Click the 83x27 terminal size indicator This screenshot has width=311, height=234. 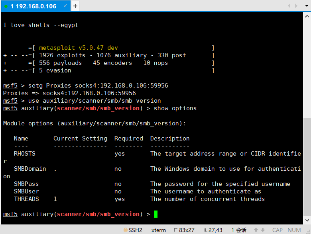[x=184, y=230]
